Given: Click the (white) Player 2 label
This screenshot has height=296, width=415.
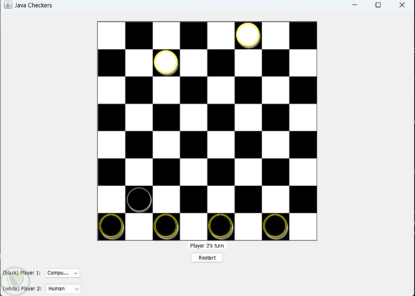Looking at the screenshot, I should pyautogui.click(x=22, y=289).
